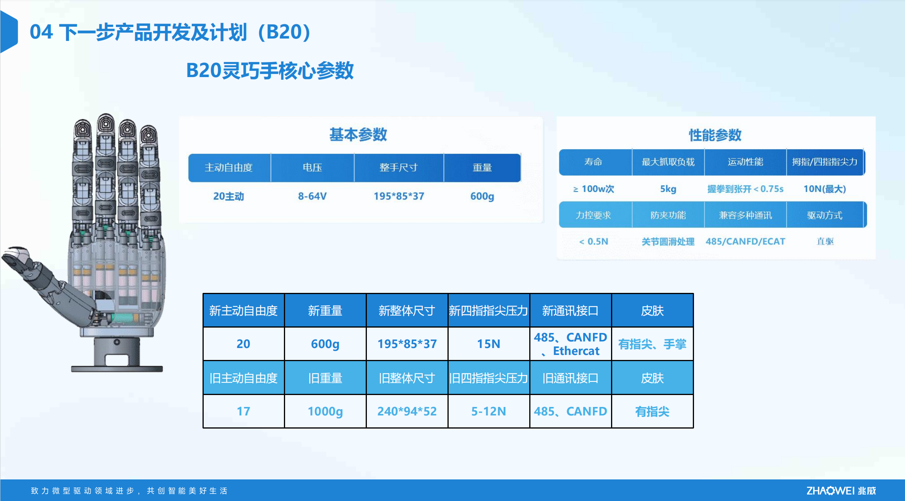Click the '最大抓取负载' header cell
Viewport: 905px width, 501px height.
tap(668, 162)
